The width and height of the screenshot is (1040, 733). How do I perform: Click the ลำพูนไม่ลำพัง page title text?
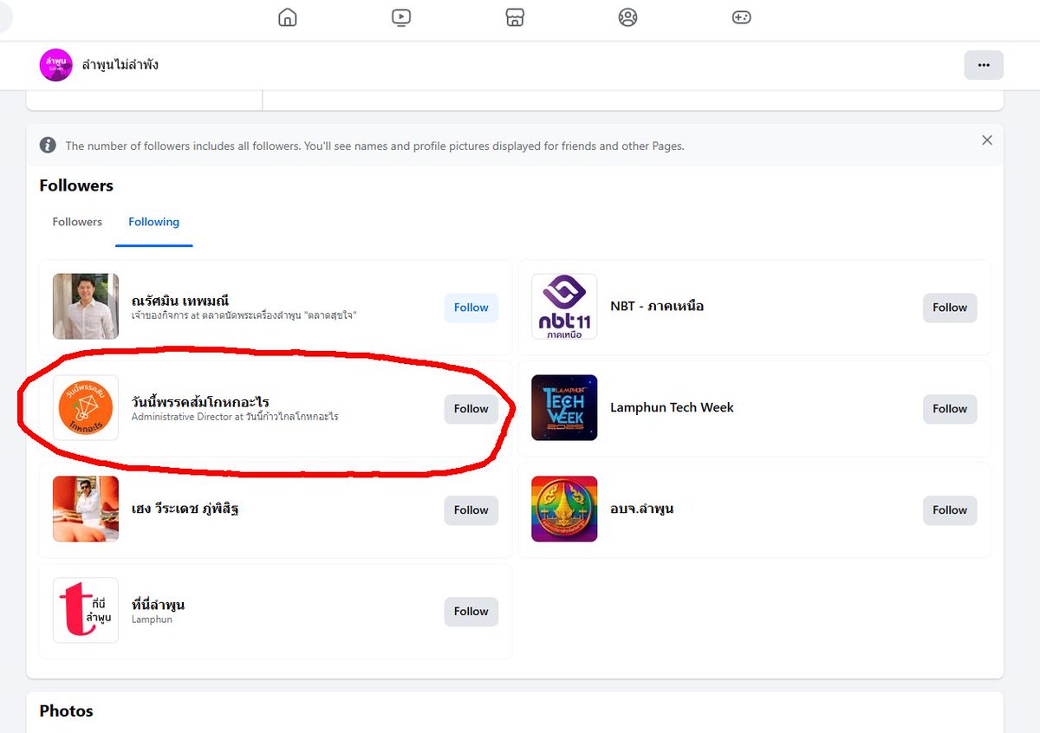point(120,65)
